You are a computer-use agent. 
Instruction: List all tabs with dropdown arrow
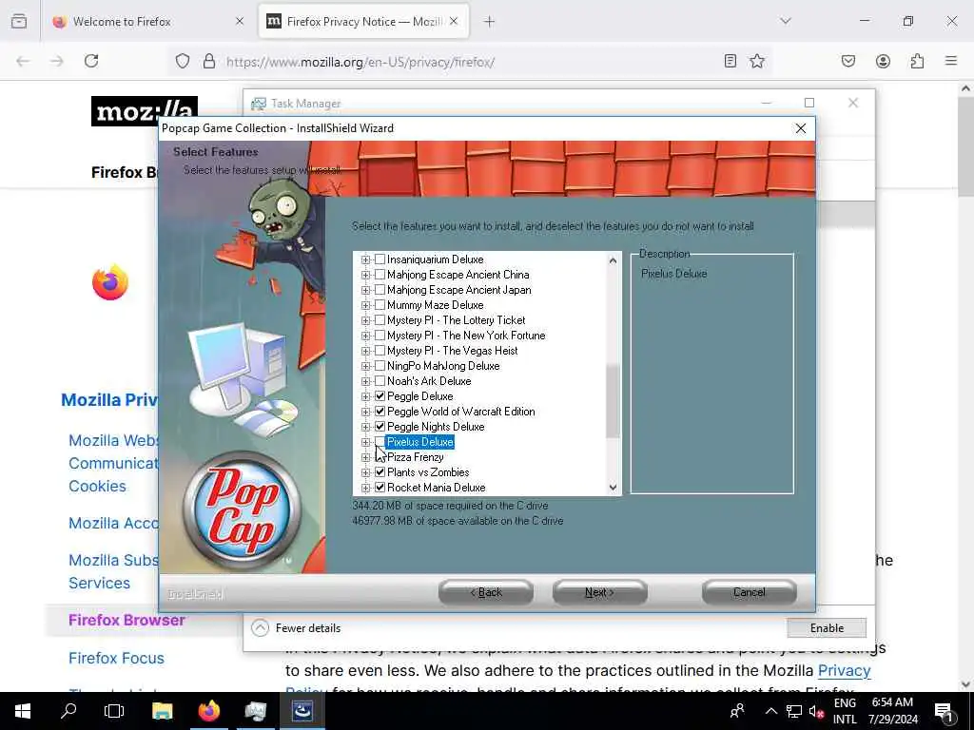(x=786, y=21)
